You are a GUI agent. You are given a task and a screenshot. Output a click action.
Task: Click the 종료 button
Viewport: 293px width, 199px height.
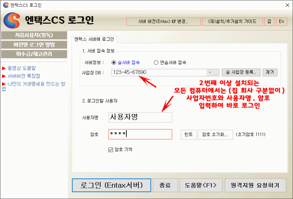tap(165, 185)
